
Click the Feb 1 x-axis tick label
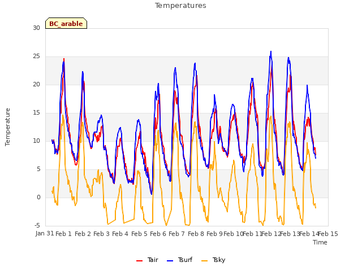click(x=64, y=234)
